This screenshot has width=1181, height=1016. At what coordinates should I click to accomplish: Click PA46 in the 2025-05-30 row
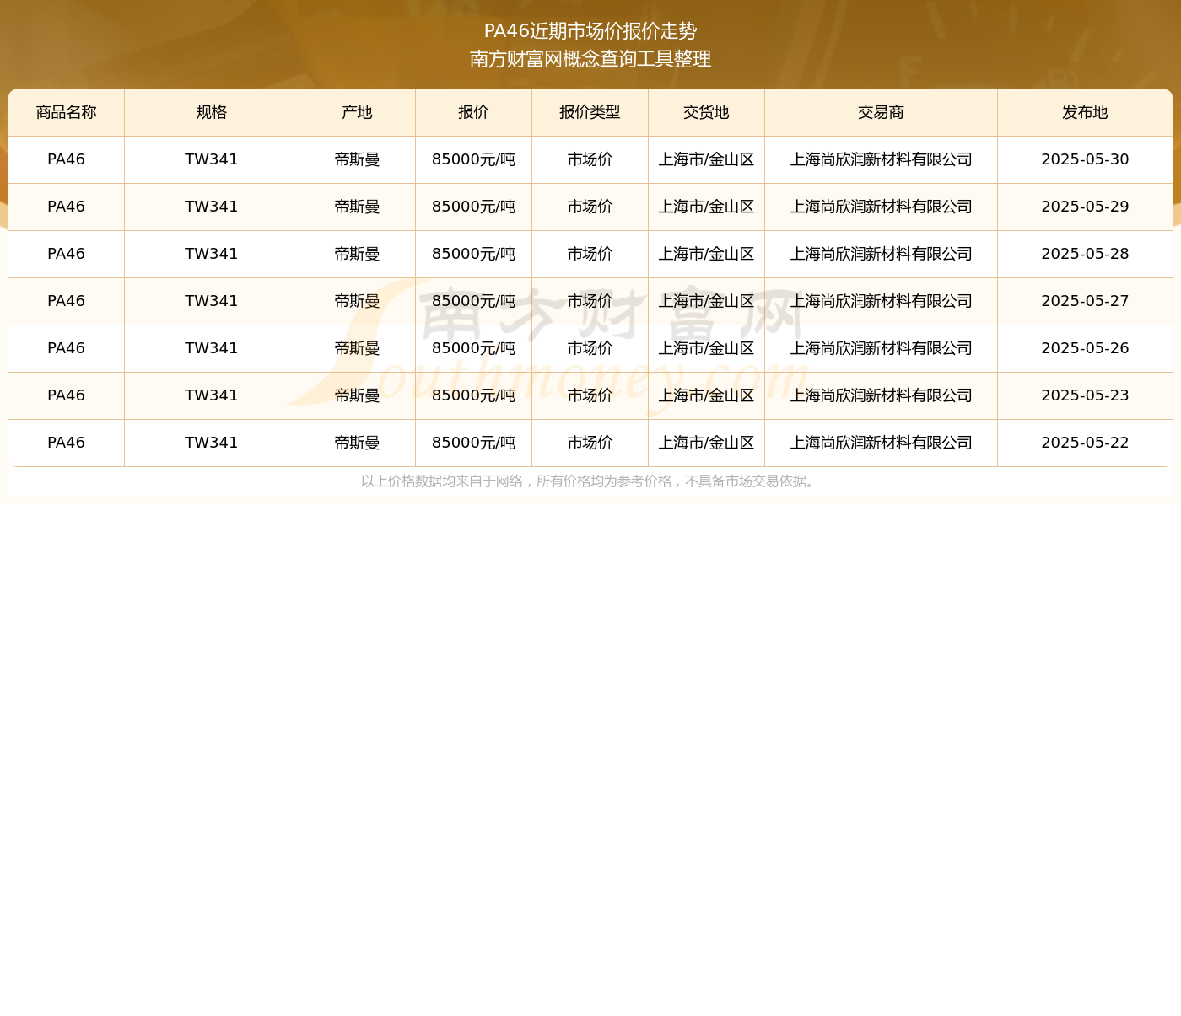[67, 159]
